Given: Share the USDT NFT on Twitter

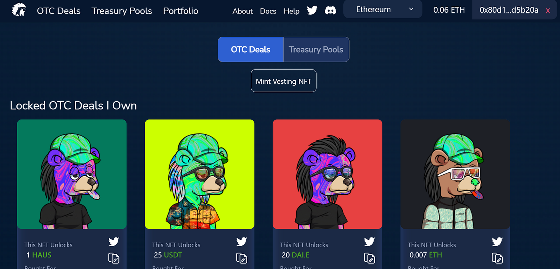Looking at the screenshot, I should pyautogui.click(x=242, y=241).
